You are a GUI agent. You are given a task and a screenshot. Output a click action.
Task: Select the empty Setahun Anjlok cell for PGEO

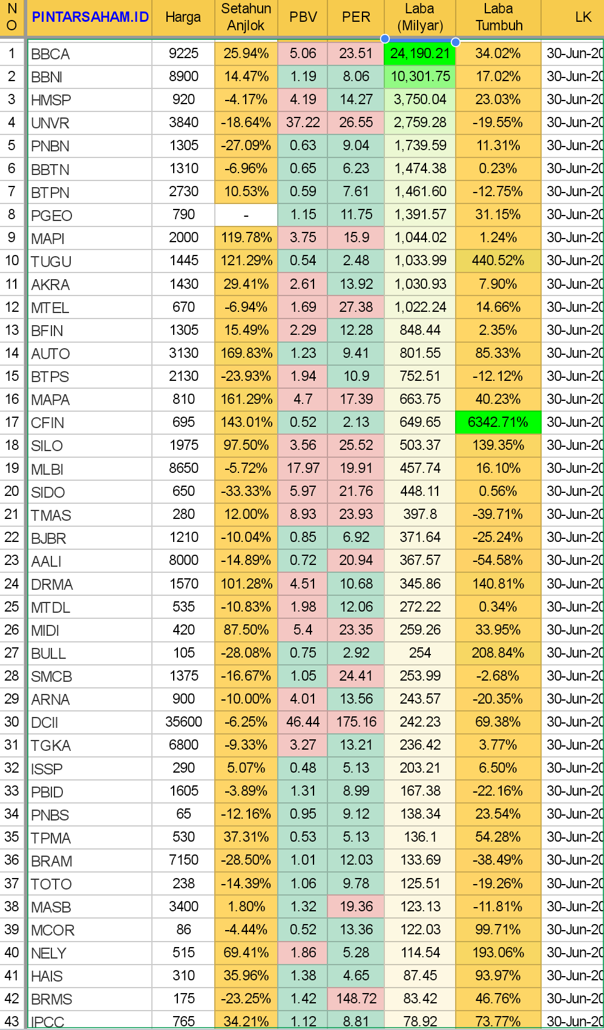[246, 215]
